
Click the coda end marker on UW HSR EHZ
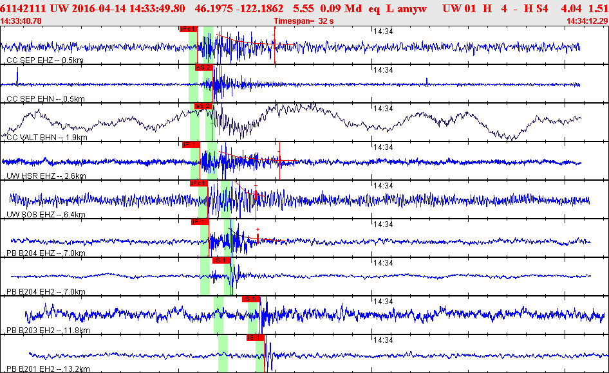click(x=279, y=160)
